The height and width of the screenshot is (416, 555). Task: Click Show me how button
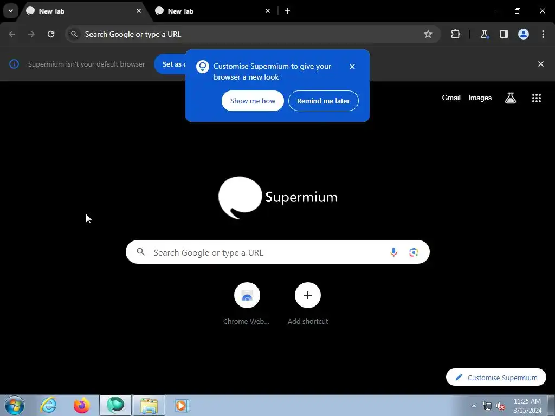point(253,101)
